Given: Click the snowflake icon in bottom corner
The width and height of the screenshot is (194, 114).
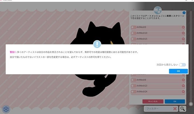Looking at the screenshot, I should click(x=6, y=109).
